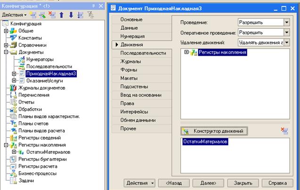
Task: Click the Журналы документов books icon
Action: 13,88
